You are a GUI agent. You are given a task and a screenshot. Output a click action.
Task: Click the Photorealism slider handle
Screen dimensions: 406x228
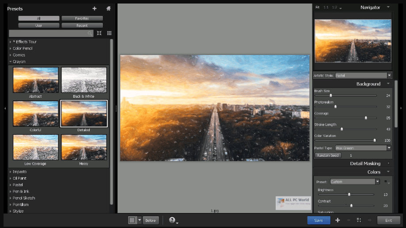(x=336, y=107)
